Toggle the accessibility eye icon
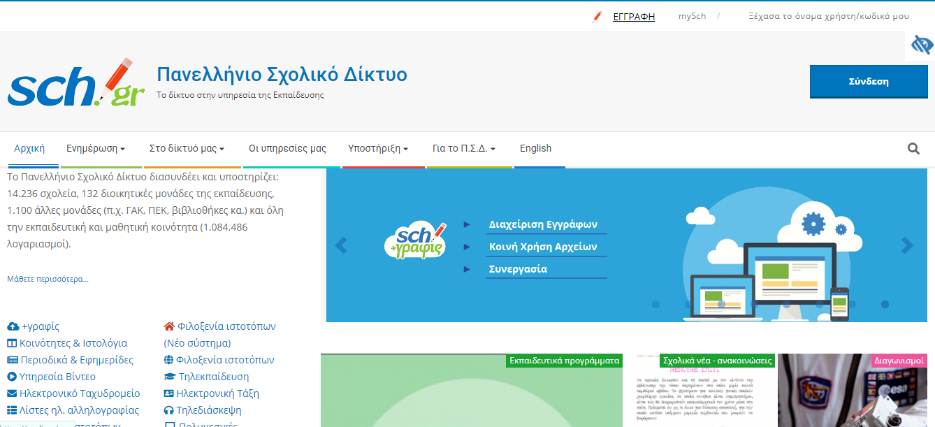The image size is (935, 427). (x=922, y=45)
